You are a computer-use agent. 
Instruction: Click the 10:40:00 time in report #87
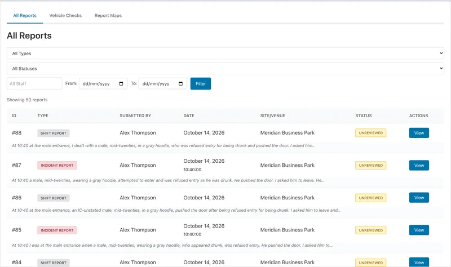[192, 170]
